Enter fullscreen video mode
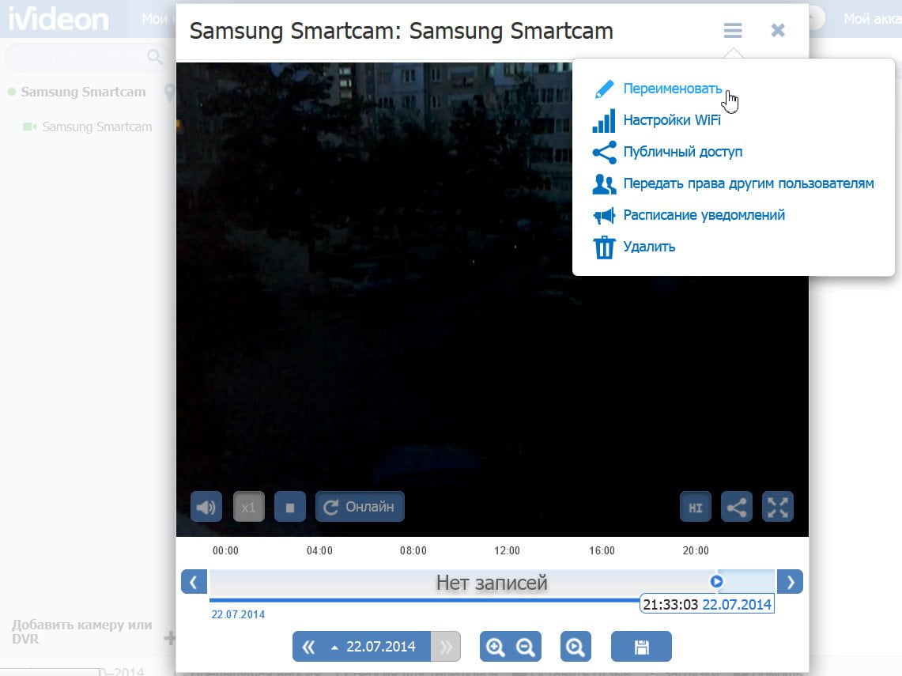Viewport: 902px width, 676px height. [x=778, y=507]
